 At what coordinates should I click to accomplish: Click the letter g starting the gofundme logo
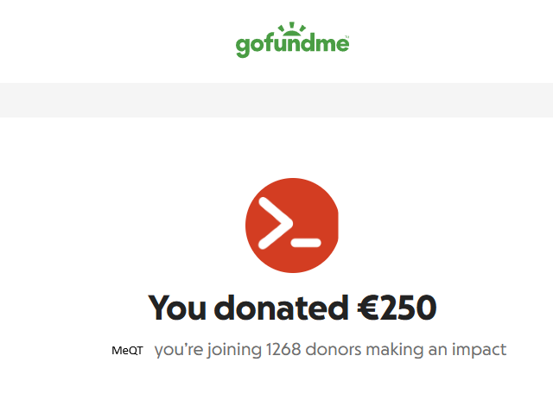tap(243, 47)
